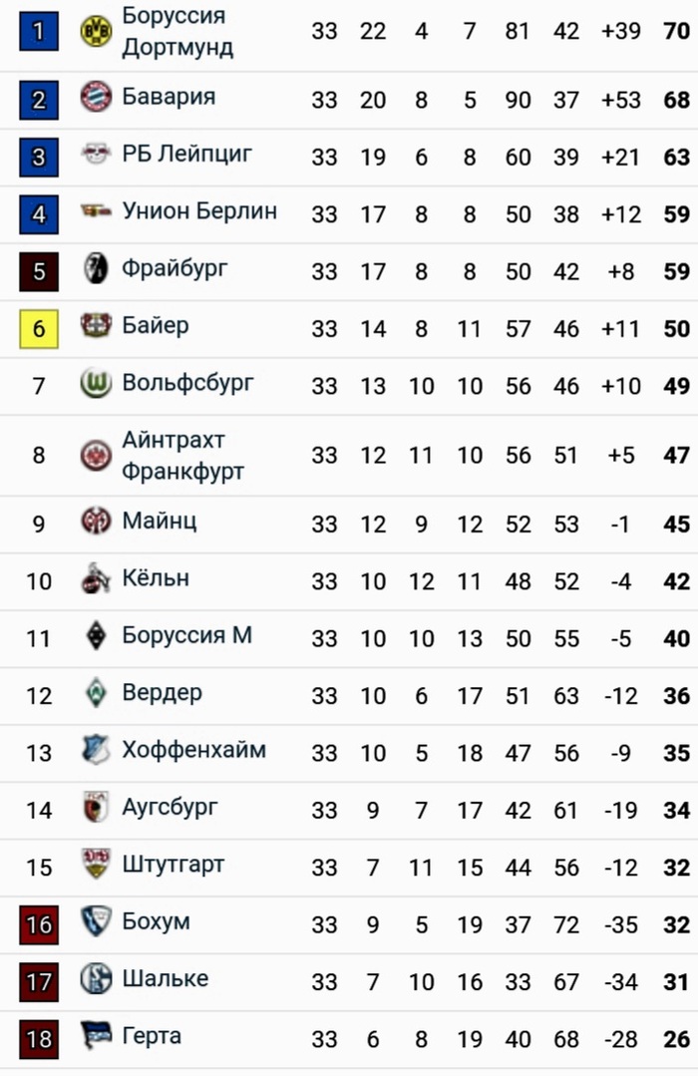This screenshot has height=1076, width=698.
Task: Select the Аугсбург team name
Action: pos(170,808)
